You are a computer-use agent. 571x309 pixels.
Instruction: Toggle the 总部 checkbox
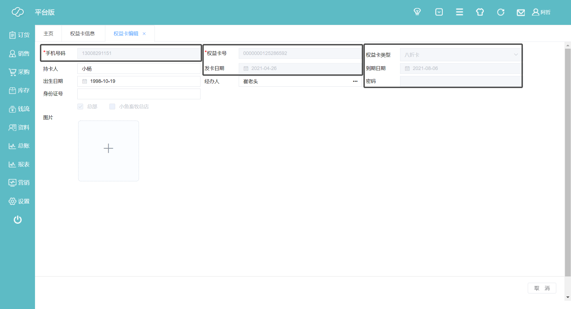tap(80, 107)
